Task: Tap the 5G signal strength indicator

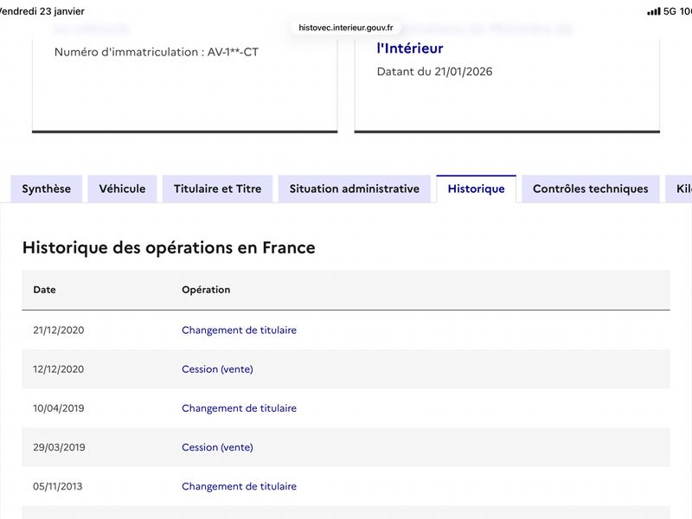Action: (x=654, y=11)
